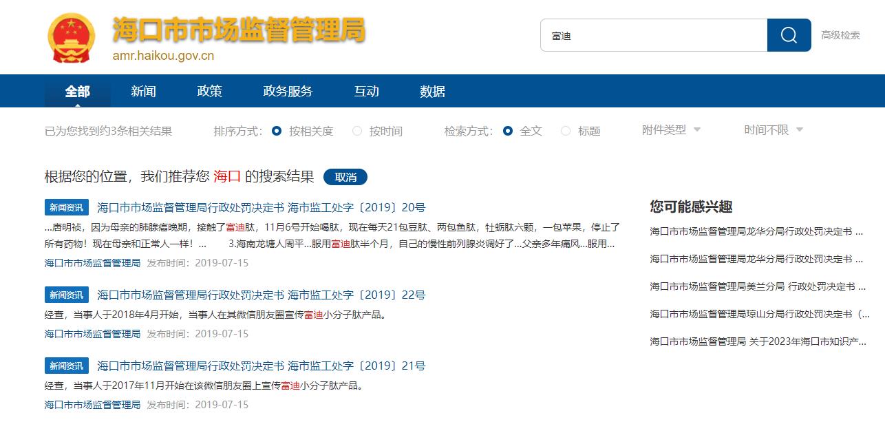Switch to the 政策 tab

(209, 92)
